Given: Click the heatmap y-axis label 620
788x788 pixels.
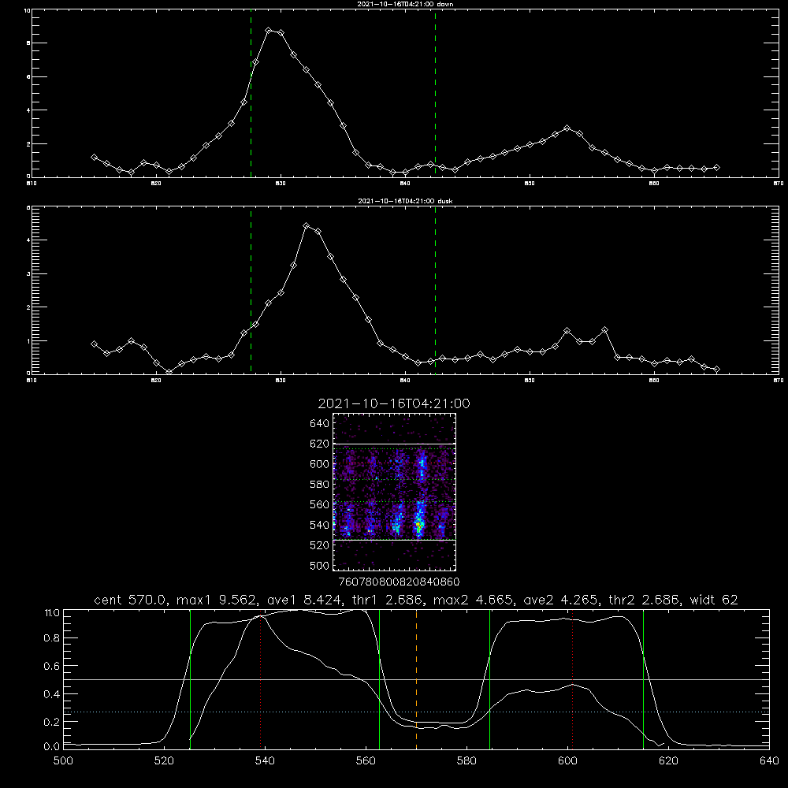Looking at the screenshot, I should [319, 444].
